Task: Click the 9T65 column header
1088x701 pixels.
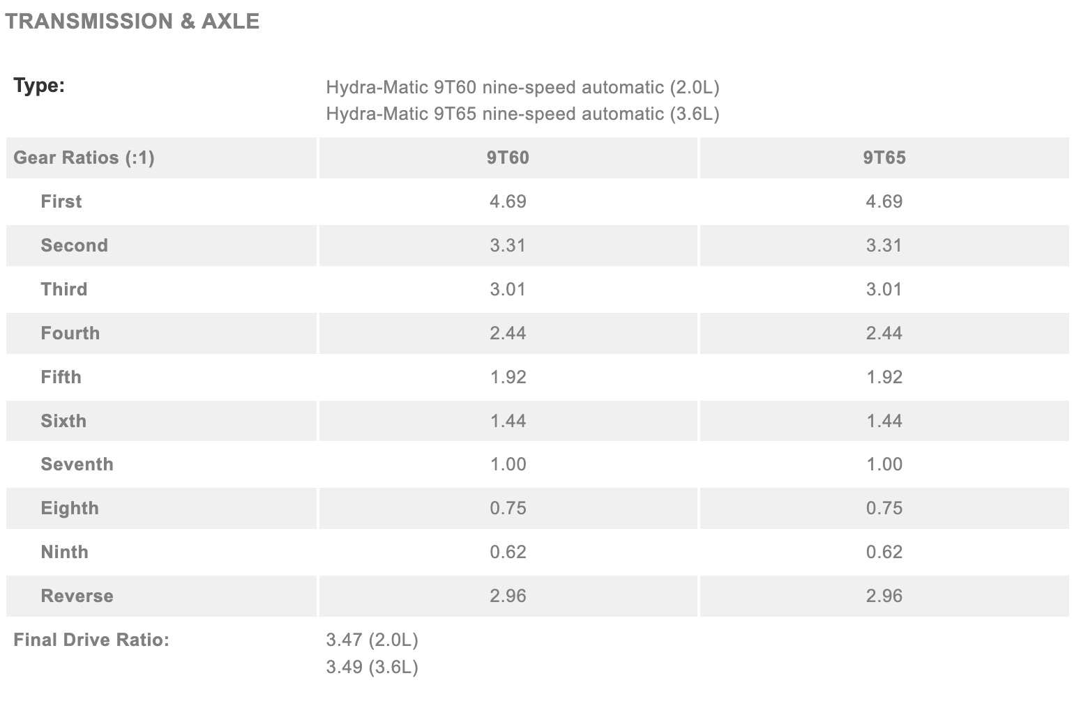Action: pyautogui.click(x=884, y=157)
